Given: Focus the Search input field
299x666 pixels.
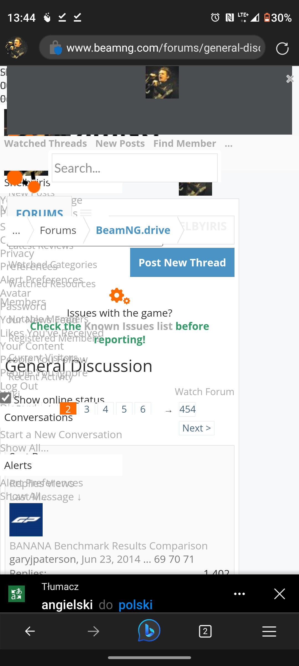Looking at the screenshot, I should pos(135,168).
